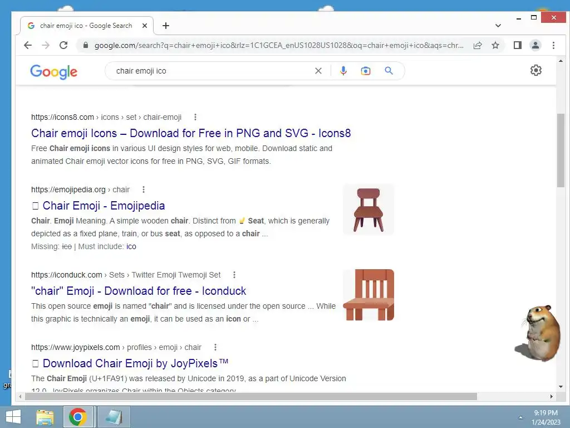Open the Chrome profile avatar menu
Image resolution: width=570 pixels, height=428 pixels.
pyautogui.click(x=535, y=45)
